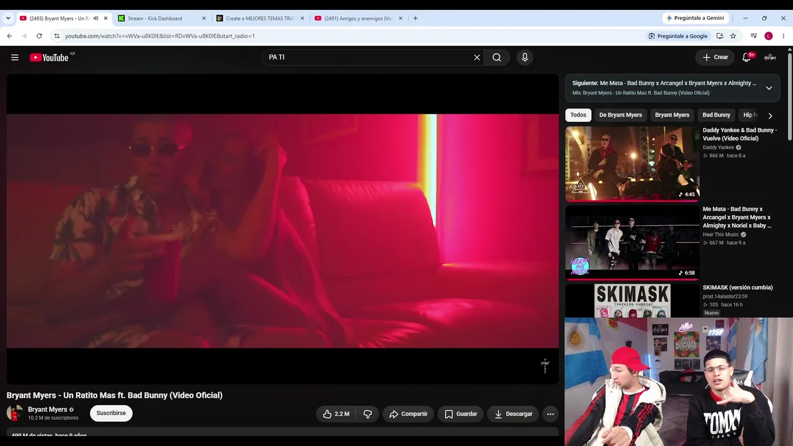Open the Chrome tab search dropdown
793x446 pixels.
point(8,19)
